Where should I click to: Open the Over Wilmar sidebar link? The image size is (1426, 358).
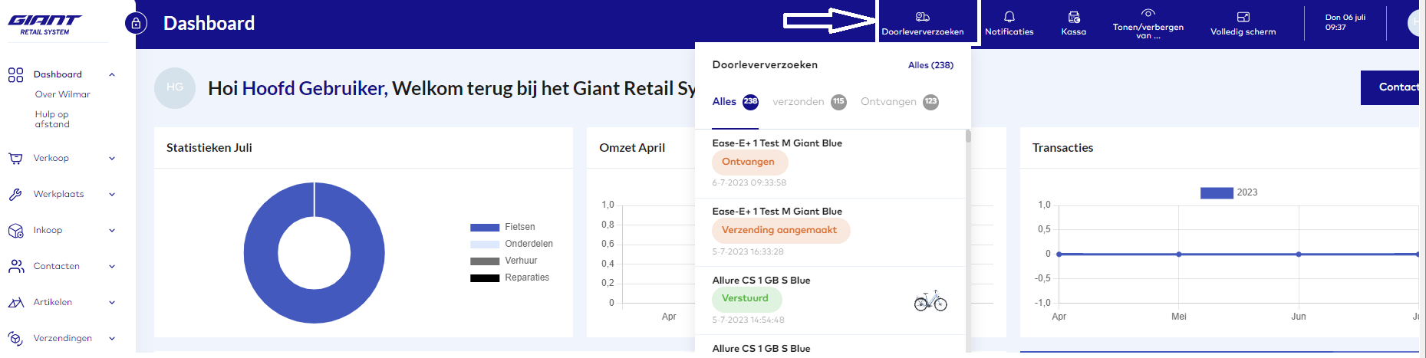coord(62,94)
